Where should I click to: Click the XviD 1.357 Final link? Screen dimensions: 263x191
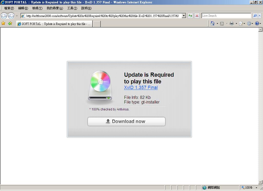141,88
